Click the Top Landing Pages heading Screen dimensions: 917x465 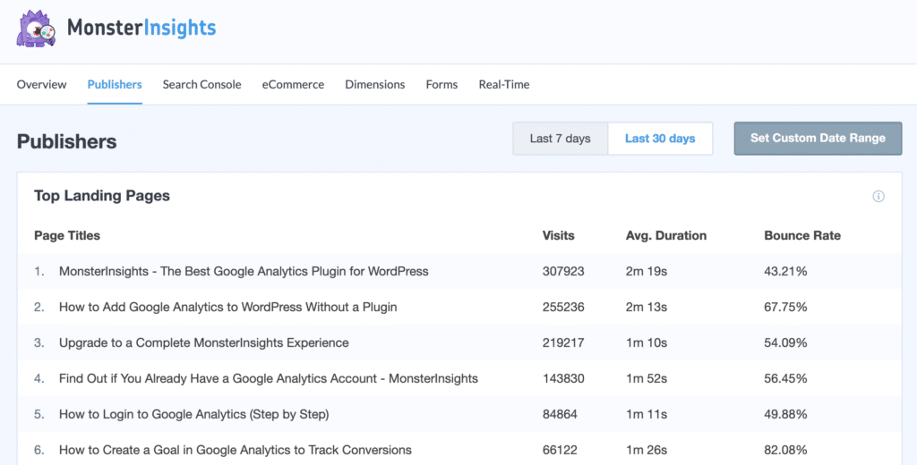102,196
